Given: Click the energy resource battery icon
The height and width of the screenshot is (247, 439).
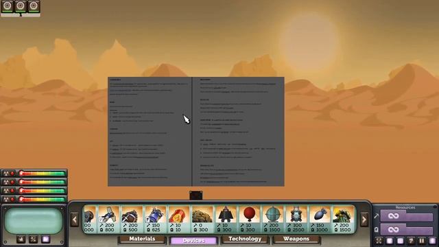Looking at the screenshot, I should [377, 230].
